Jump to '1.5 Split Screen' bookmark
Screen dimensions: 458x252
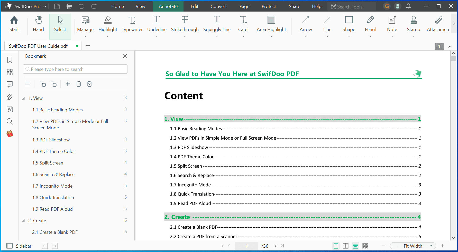coord(48,163)
